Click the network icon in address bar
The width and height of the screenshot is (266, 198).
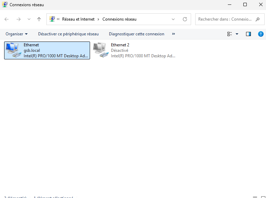pyautogui.click(x=52, y=19)
